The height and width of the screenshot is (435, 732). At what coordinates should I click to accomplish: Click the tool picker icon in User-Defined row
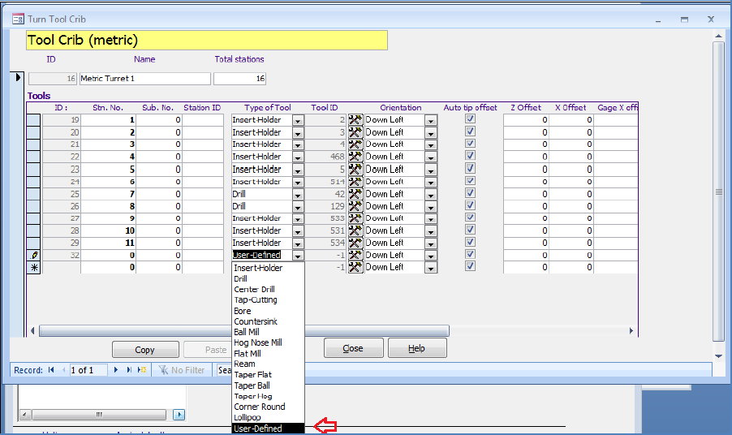click(355, 255)
